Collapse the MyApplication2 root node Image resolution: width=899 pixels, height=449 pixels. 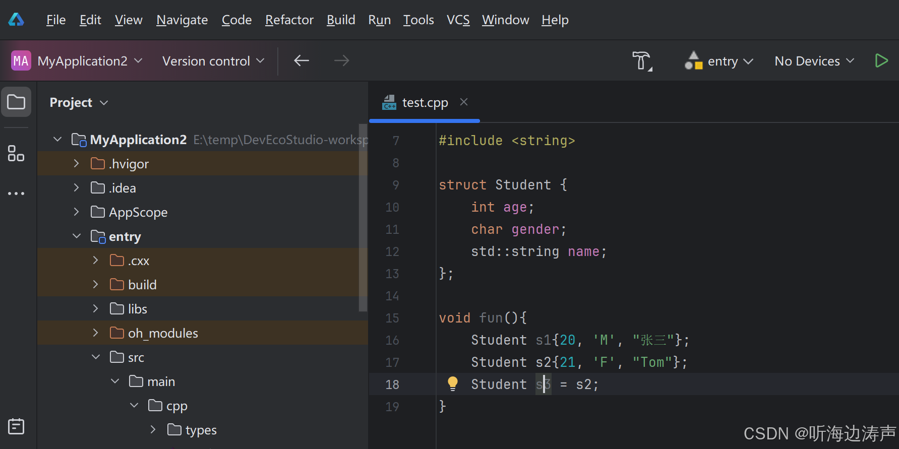click(x=57, y=139)
